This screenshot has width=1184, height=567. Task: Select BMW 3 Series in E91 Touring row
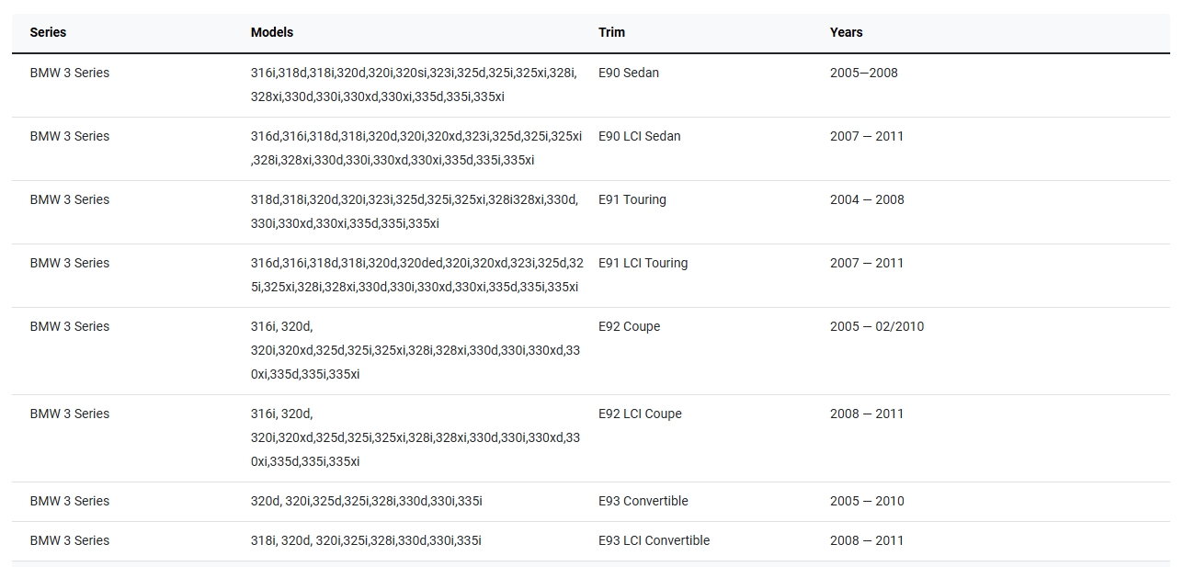69,199
